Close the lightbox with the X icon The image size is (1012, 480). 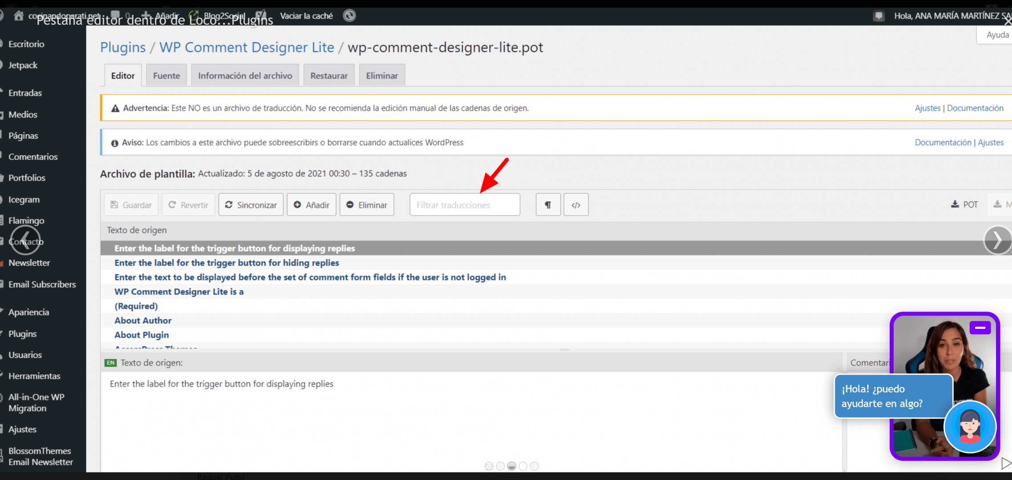pyautogui.click(x=1007, y=21)
